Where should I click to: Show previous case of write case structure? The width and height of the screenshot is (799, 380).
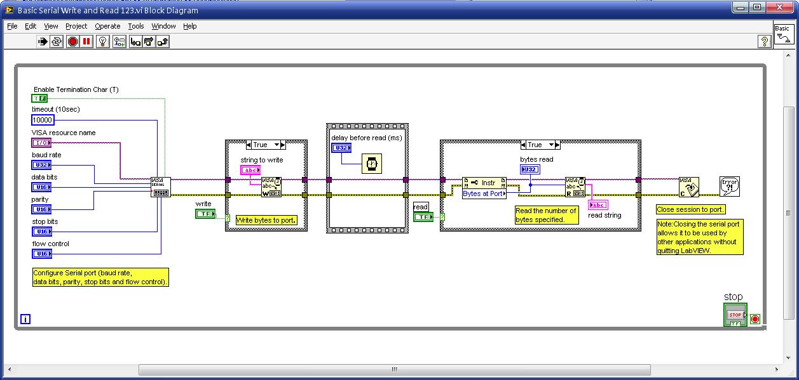249,145
